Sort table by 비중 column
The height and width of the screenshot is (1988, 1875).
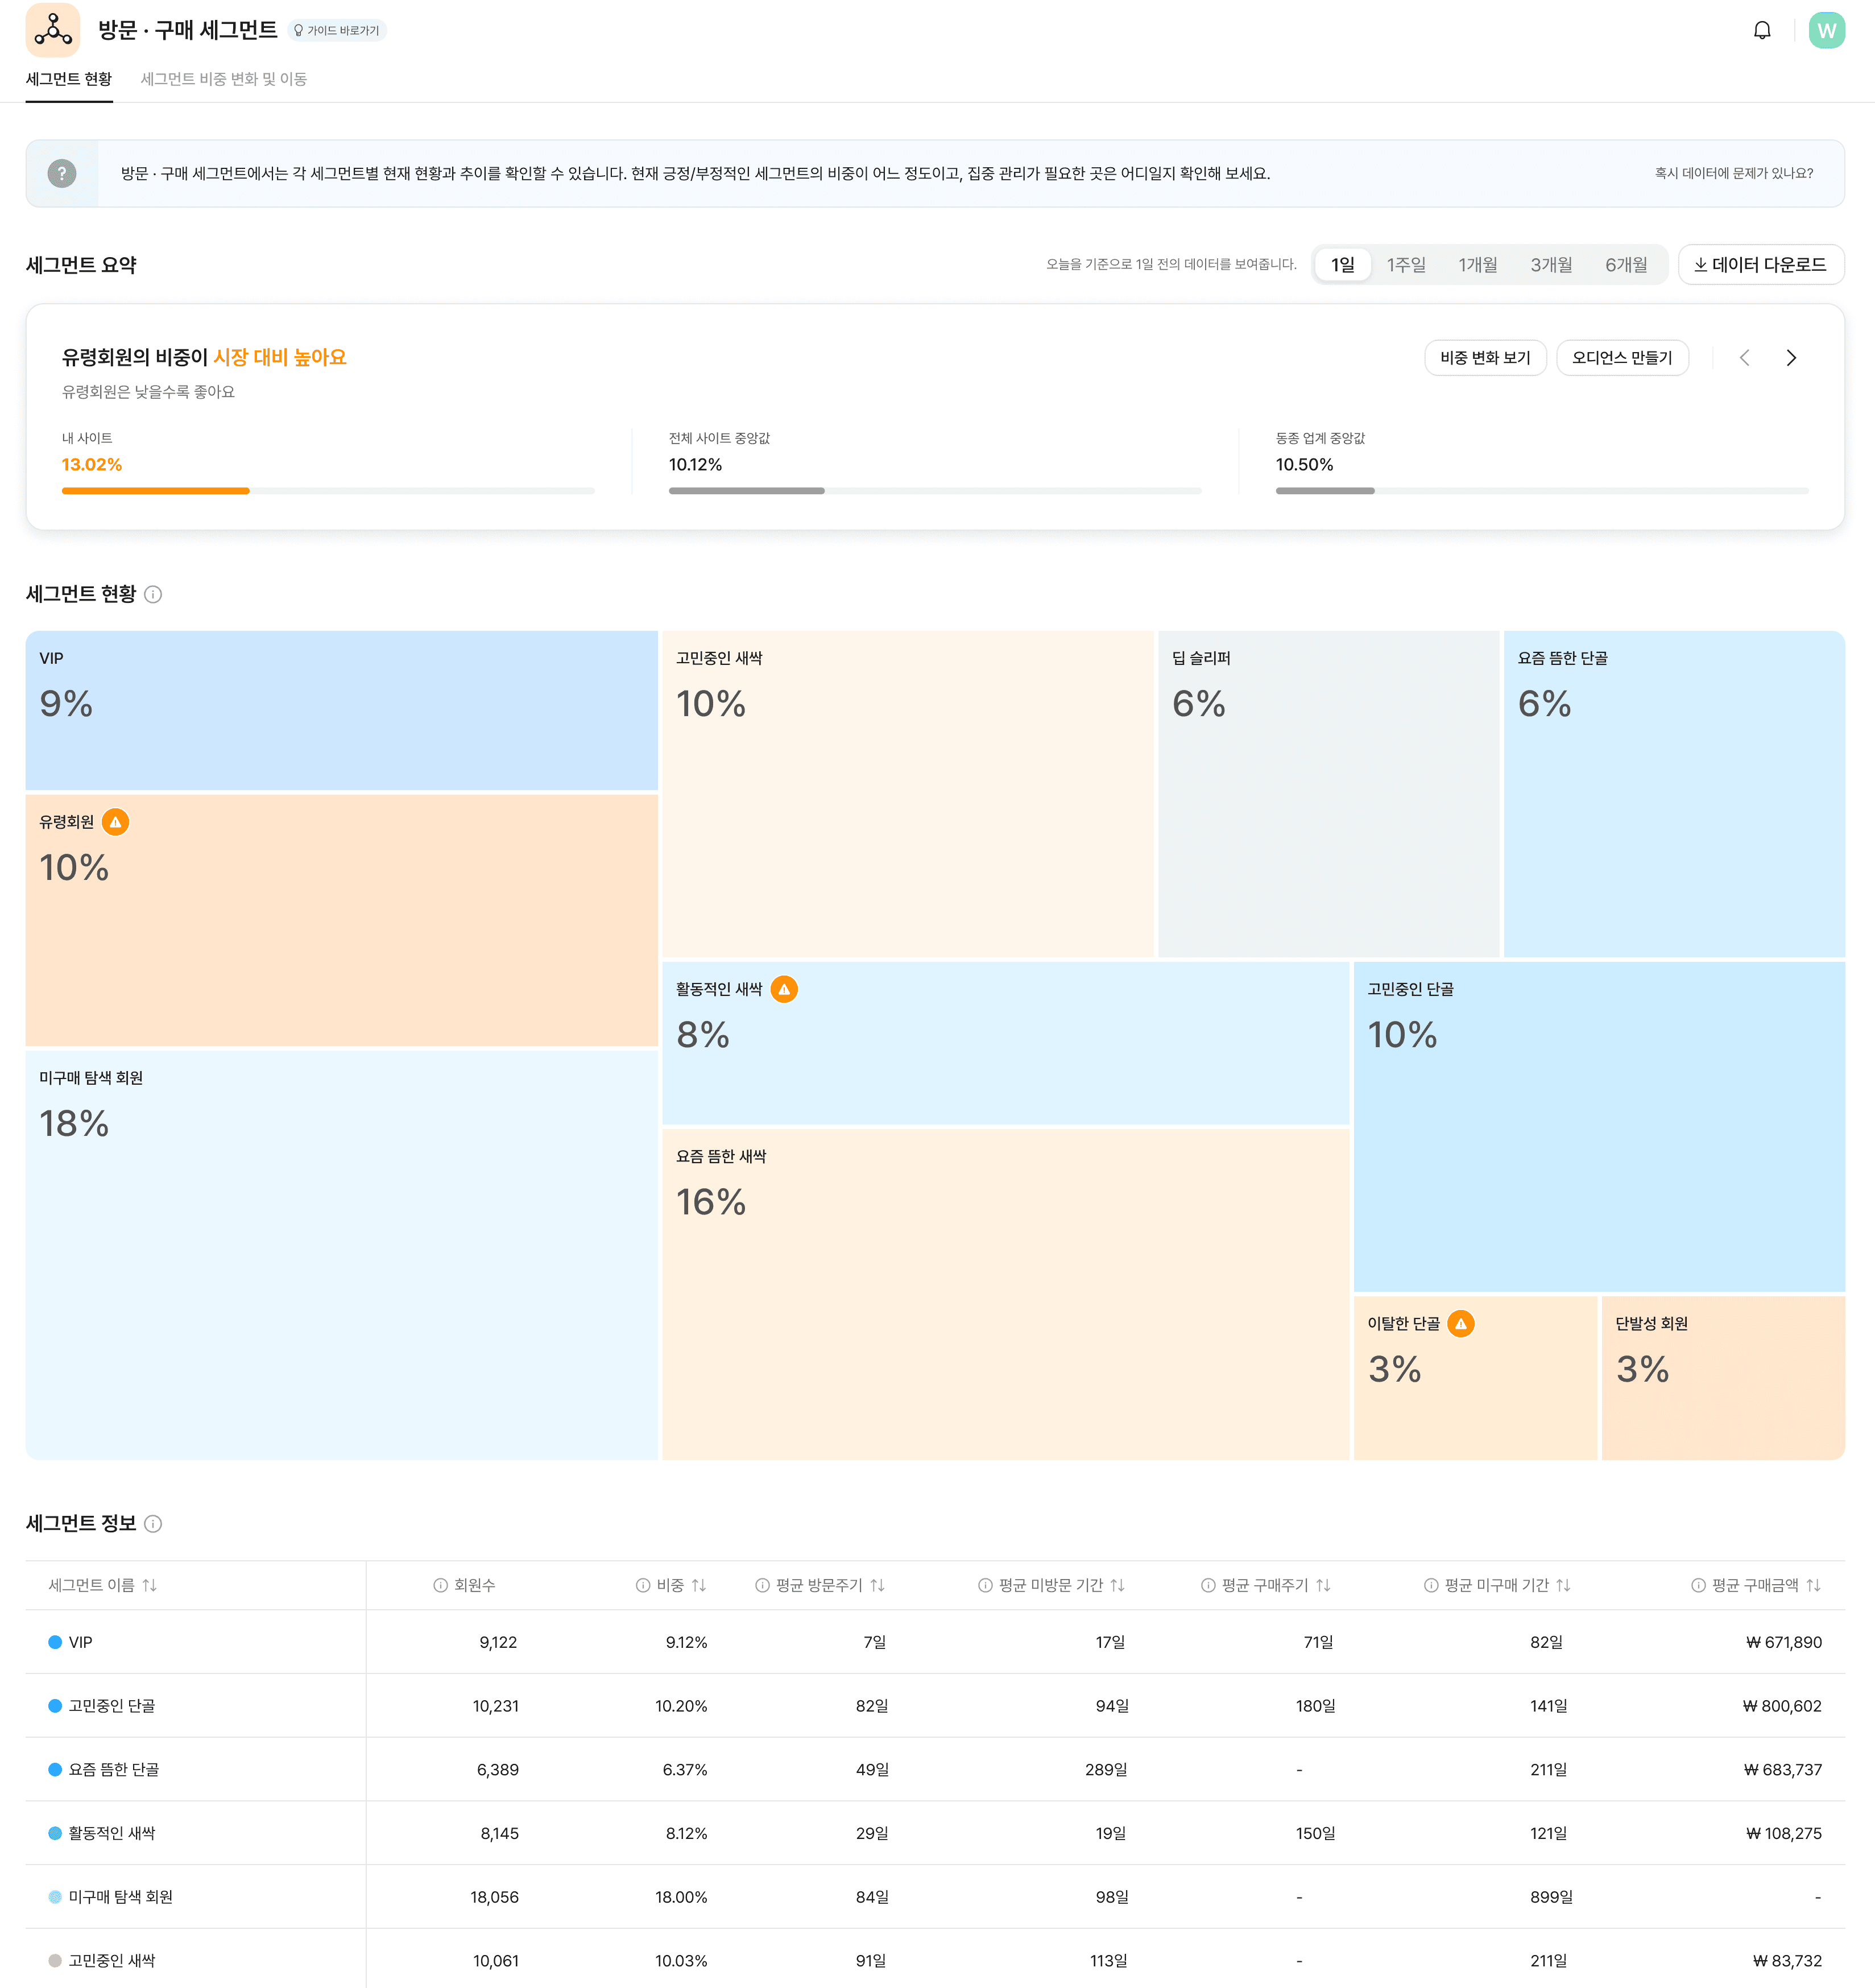699,1585
